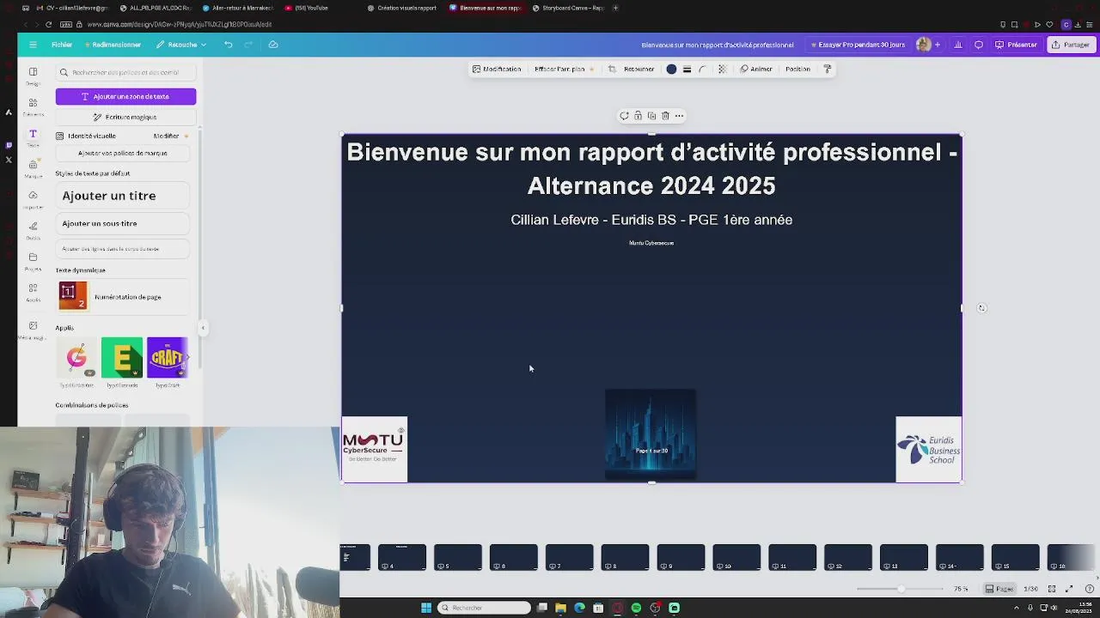Click the rotate refresh icon above the slide
The width and height of the screenshot is (1100, 618).
pyautogui.click(x=625, y=116)
